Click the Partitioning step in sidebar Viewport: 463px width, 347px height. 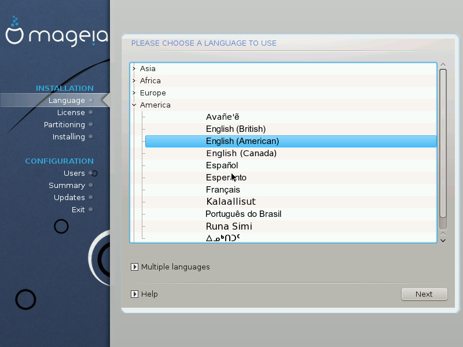tap(64, 125)
